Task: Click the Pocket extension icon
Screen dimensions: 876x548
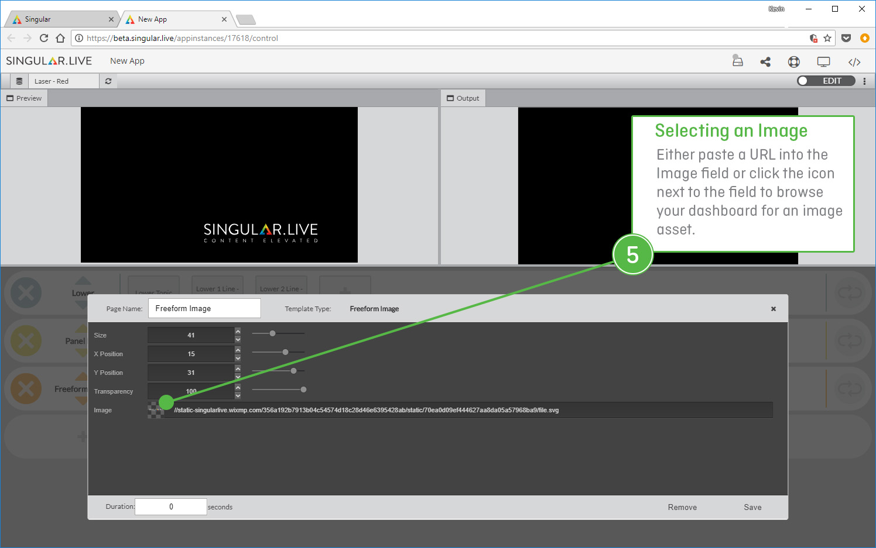Action: click(x=846, y=38)
